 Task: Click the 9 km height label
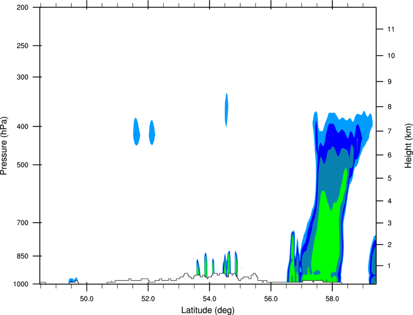(390, 82)
